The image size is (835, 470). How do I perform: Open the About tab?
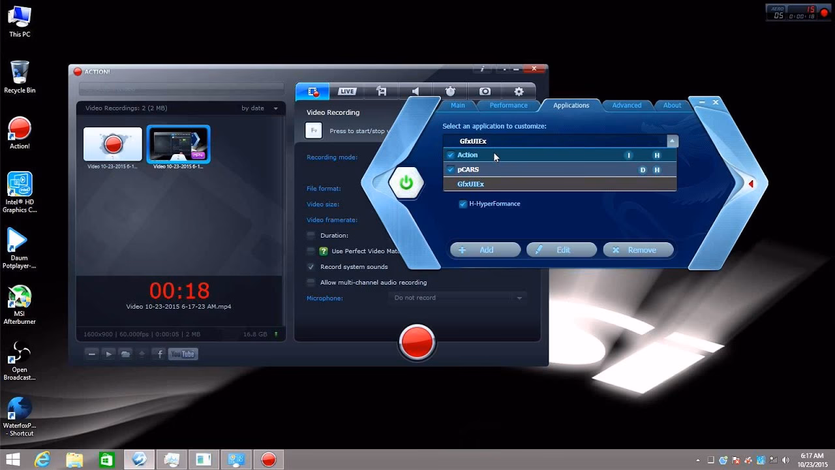[672, 105]
